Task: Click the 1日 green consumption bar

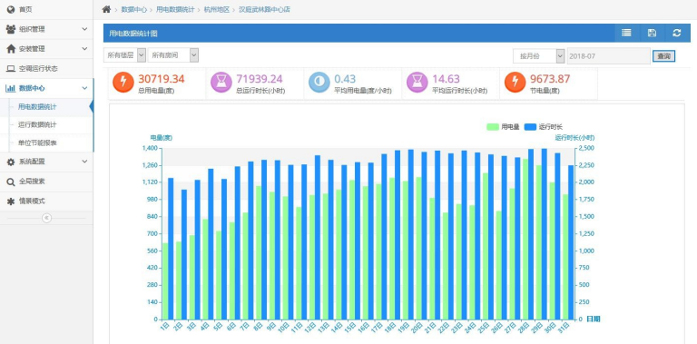Action: 165,280
